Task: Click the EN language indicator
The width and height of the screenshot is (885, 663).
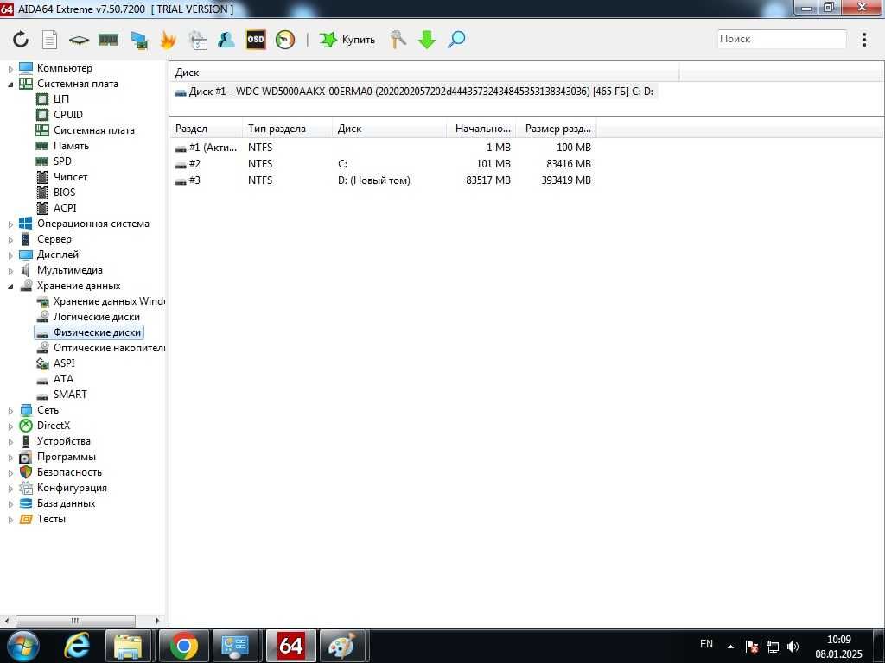Action: pos(706,644)
